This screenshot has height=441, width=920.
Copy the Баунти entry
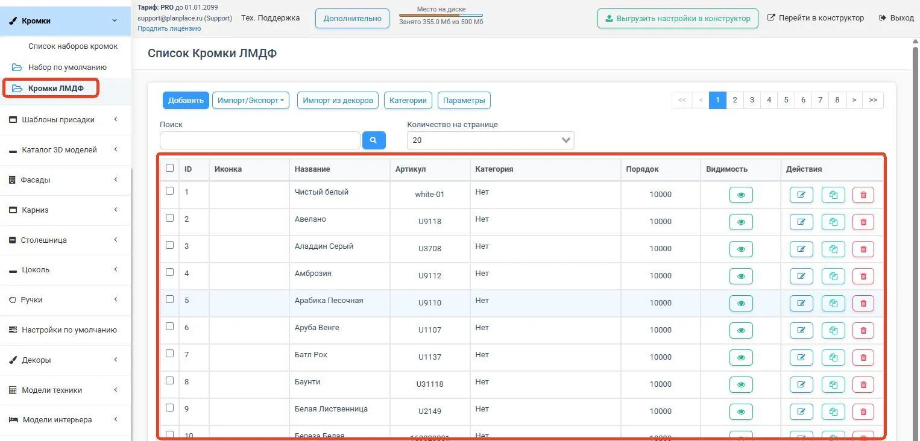pos(833,384)
